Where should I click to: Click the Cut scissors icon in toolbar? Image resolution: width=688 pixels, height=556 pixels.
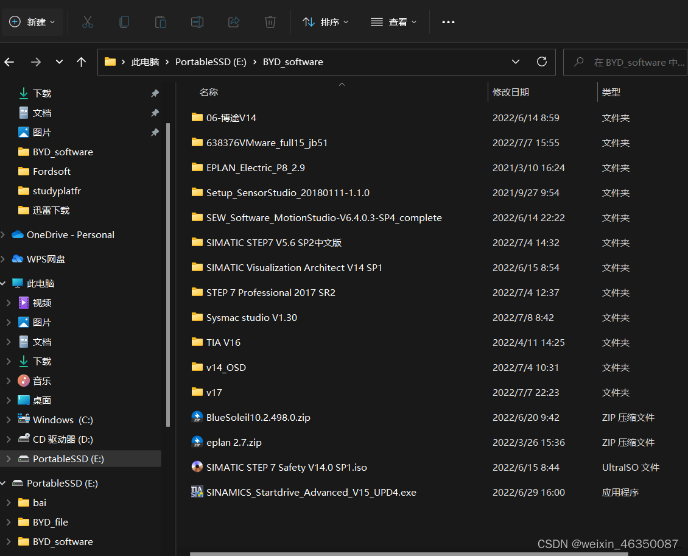(x=88, y=22)
